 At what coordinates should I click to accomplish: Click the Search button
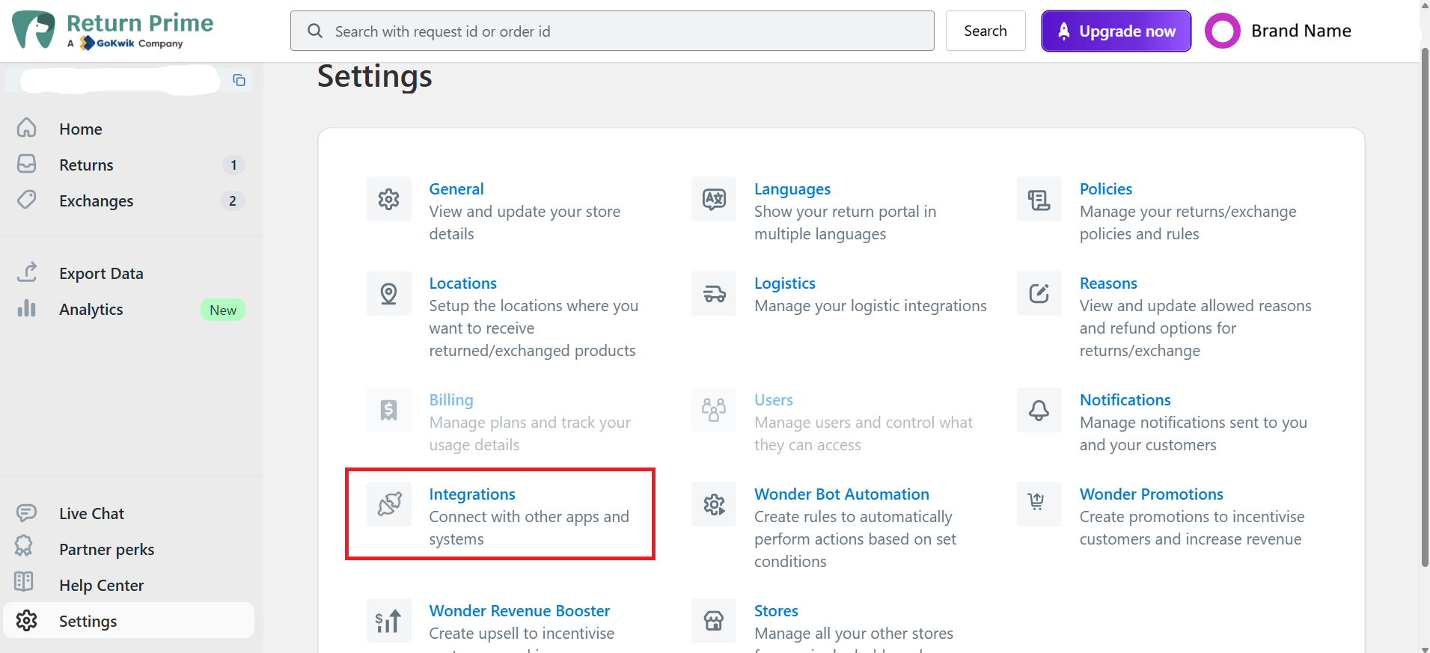[x=986, y=31]
